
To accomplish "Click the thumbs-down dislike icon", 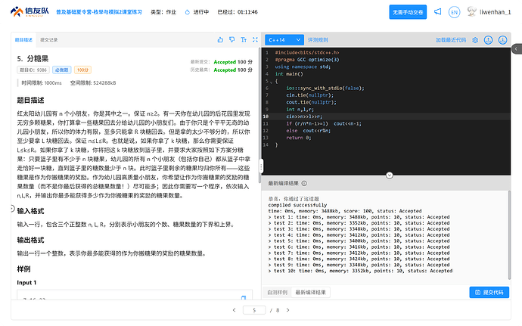I will tap(232, 39).
